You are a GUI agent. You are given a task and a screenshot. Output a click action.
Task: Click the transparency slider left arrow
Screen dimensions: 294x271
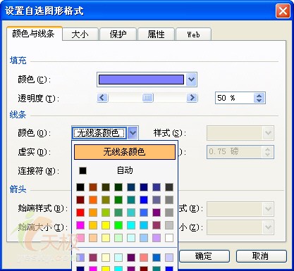pyautogui.click(x=102, y=97)
